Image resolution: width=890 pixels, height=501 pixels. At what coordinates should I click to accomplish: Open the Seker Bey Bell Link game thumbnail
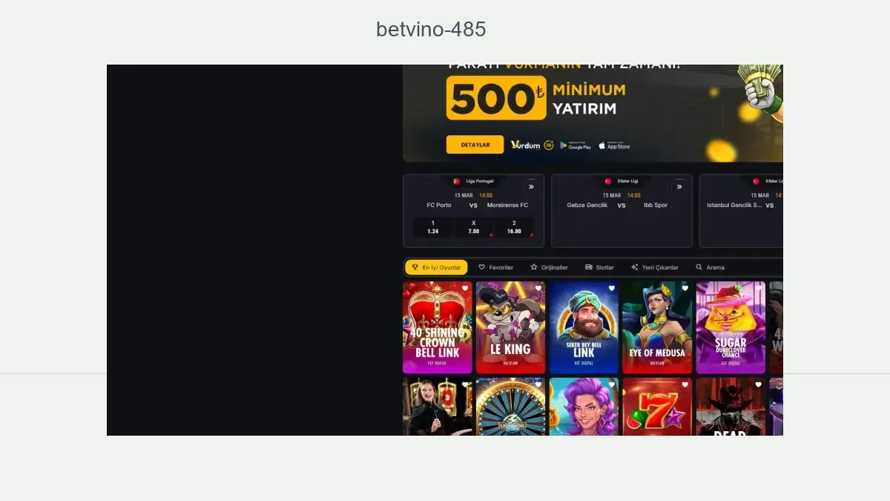tap(584, 327)
